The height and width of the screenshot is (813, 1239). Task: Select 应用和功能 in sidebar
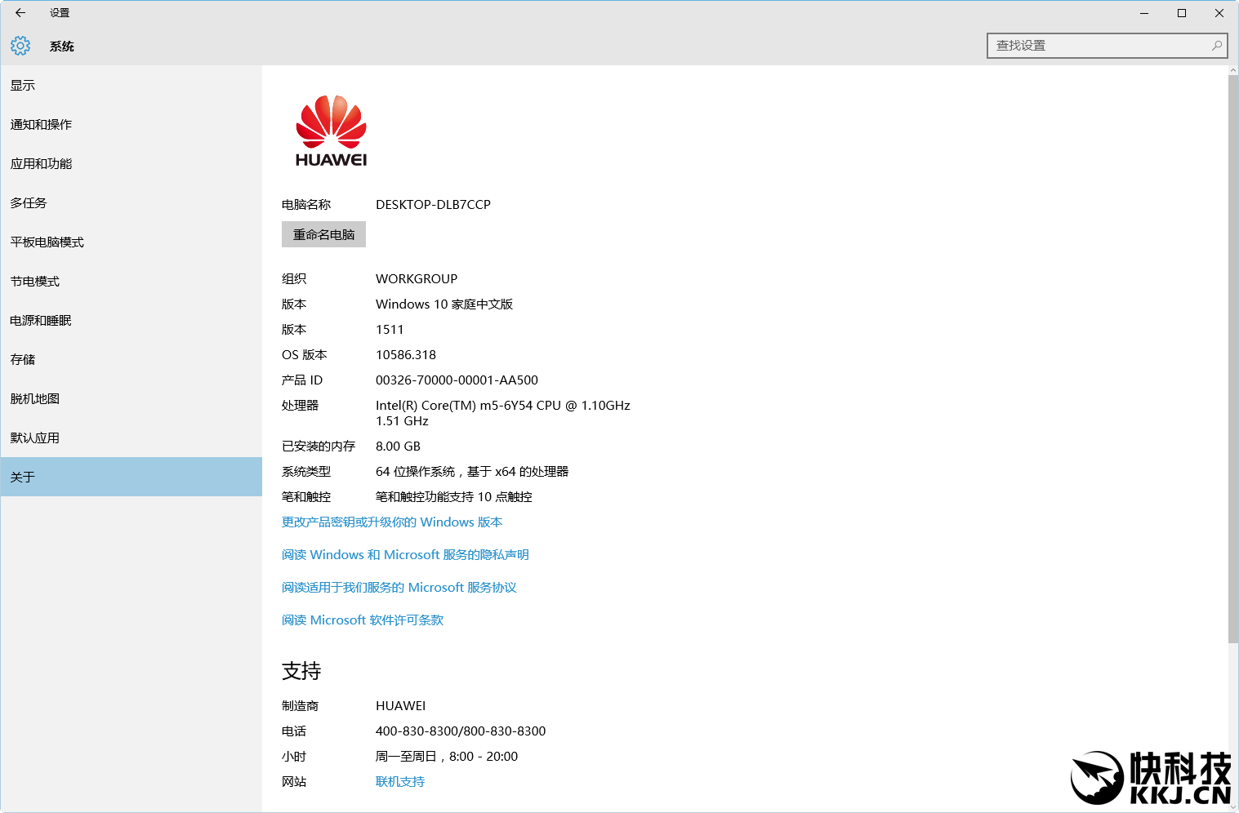pyautogui.click(x=131, y=163)
